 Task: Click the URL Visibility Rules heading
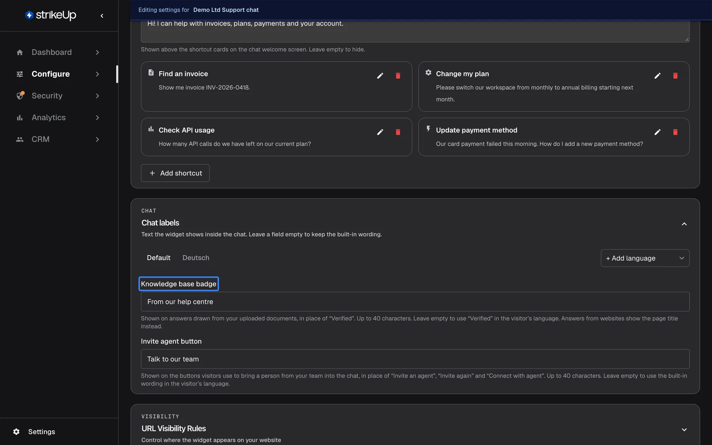pyautogui.click(x=174, y=428)
